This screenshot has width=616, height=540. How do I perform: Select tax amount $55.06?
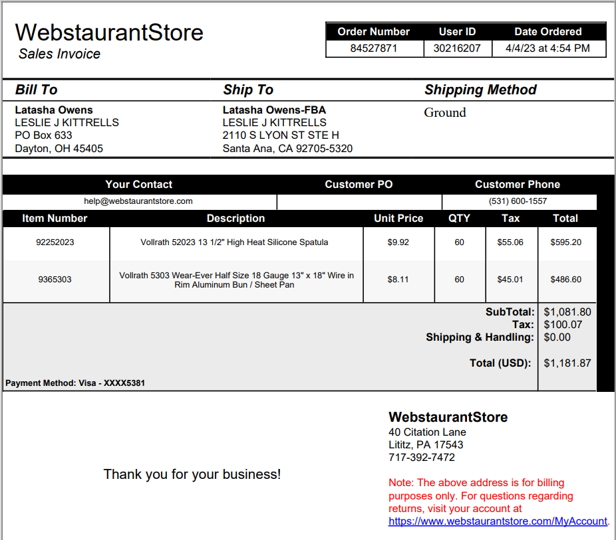pyautogui.click(x=510, y=242)
